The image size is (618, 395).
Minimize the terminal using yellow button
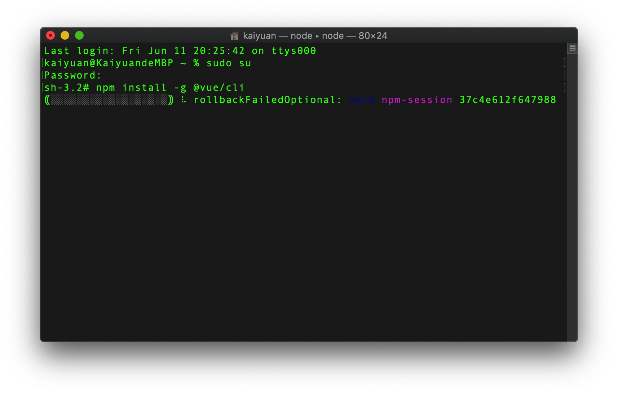click(x=65, y=35)
